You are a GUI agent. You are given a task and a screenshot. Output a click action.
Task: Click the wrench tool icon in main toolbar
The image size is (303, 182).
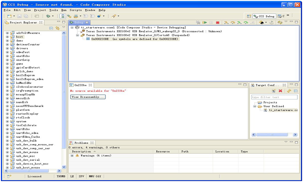(x=114, y=16)
